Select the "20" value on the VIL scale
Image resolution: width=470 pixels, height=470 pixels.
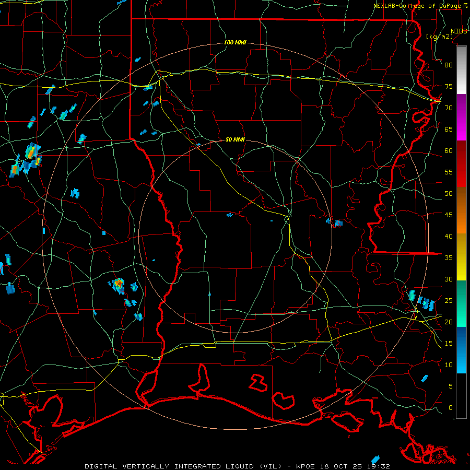[449, 322]
